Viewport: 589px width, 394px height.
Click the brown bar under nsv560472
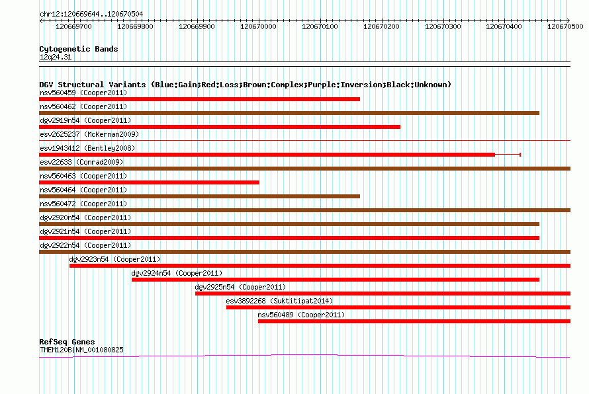[x=304, y=210]
